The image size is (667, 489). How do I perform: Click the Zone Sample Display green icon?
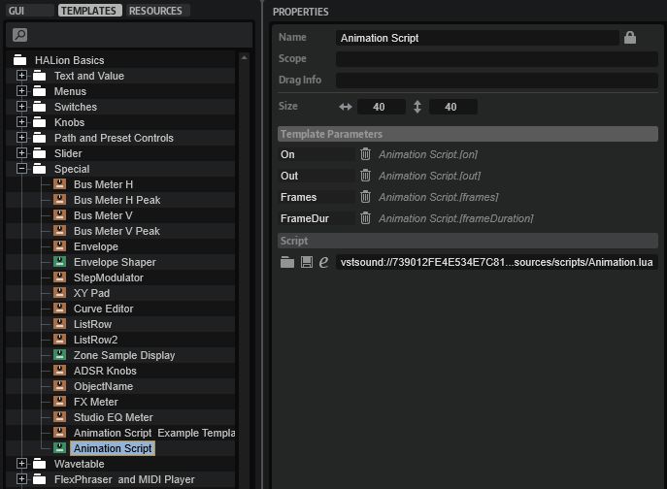tap(59, 355)
